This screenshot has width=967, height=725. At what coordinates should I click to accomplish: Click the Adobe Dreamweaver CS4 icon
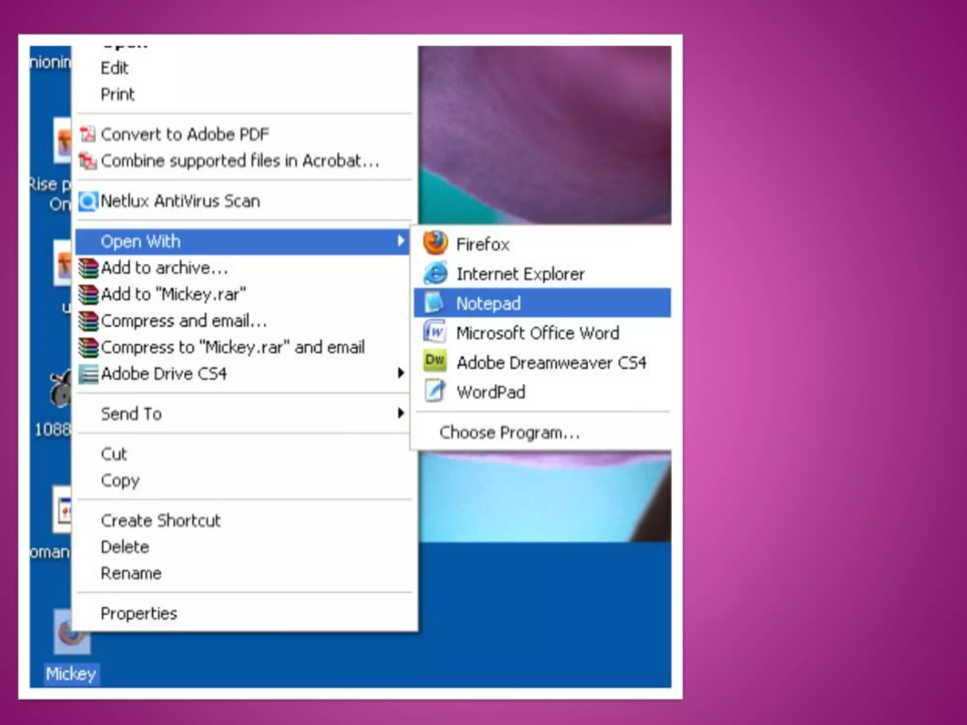434,362
